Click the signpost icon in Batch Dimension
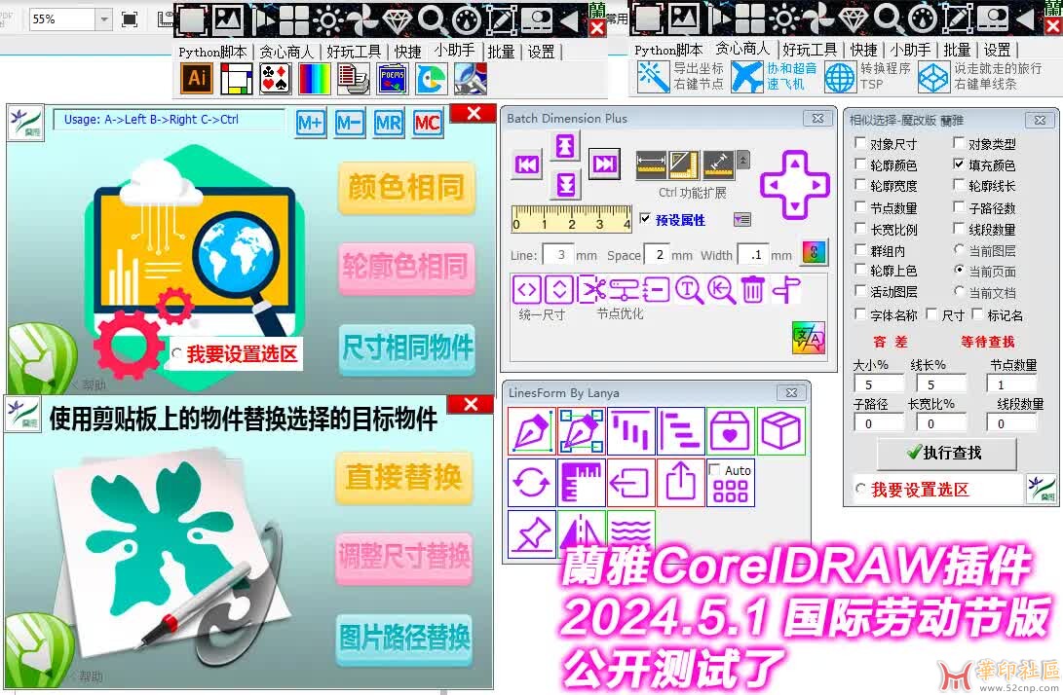 [785, 291]
